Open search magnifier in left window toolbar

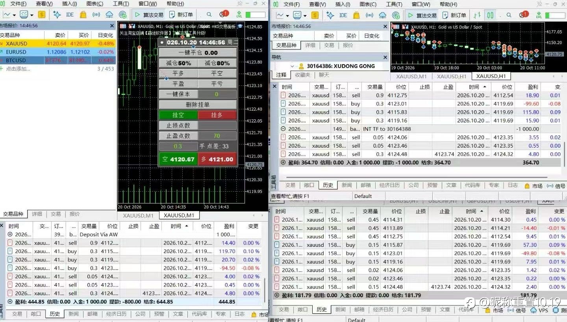click(x=209, y=15)
